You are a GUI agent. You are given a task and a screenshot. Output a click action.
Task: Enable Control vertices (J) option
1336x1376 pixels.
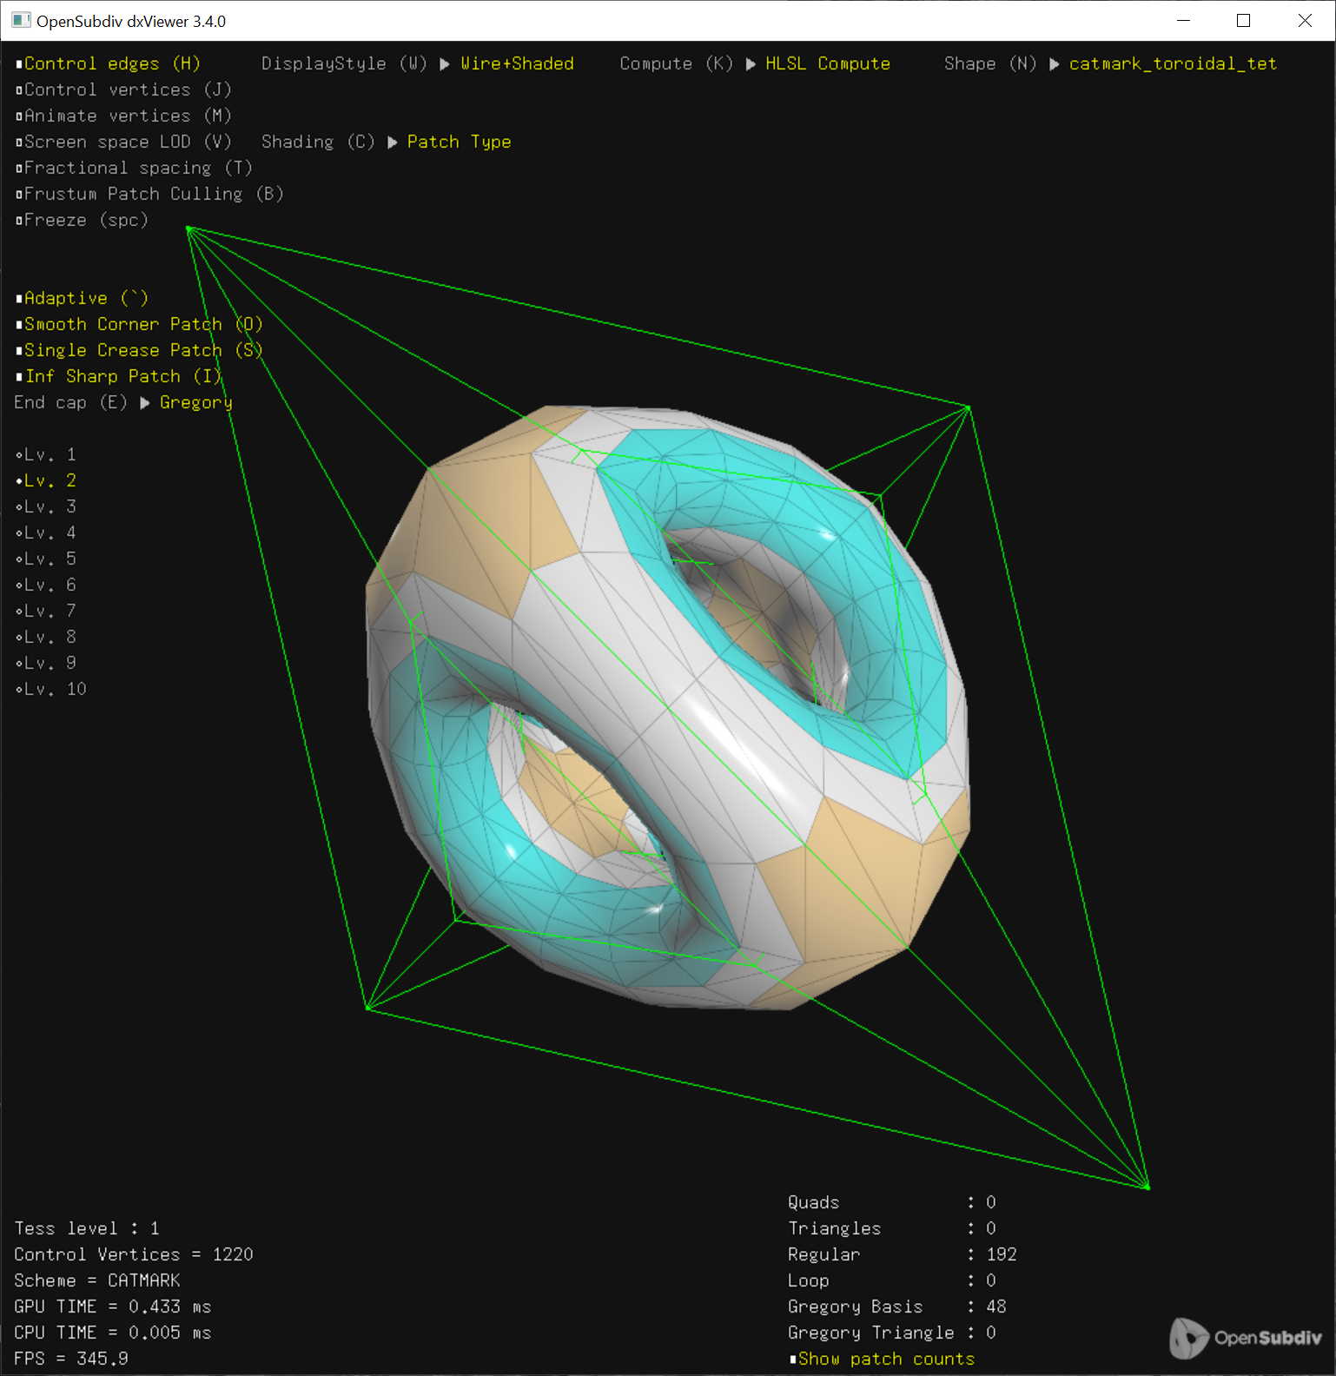(123, 89)
